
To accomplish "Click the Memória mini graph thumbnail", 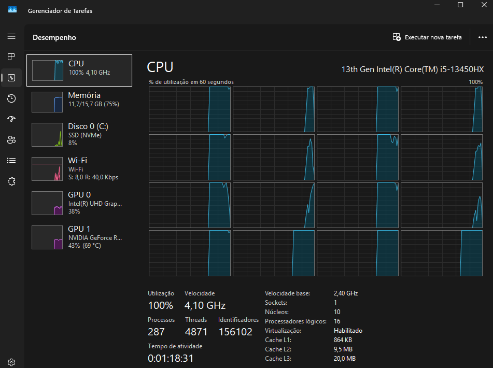I will (x=47, y=102).
